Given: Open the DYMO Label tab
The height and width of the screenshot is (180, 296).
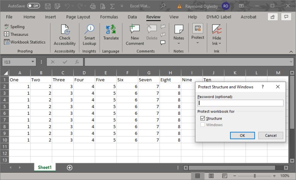Looking at the screenshot, I should coord(218,17).
